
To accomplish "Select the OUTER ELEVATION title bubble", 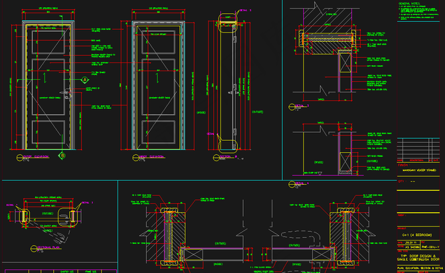I will pyautogui.click(x=20, y=157).
